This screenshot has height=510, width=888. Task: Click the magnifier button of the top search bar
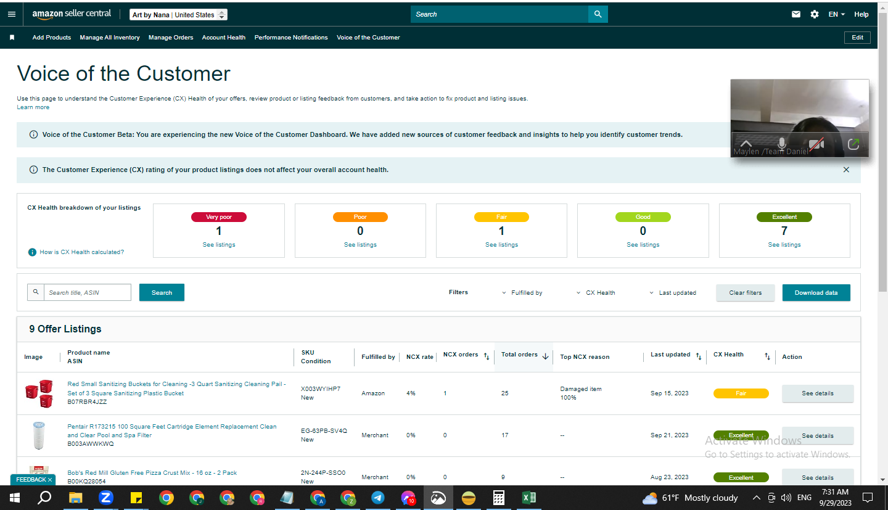(x=598, y=14)
